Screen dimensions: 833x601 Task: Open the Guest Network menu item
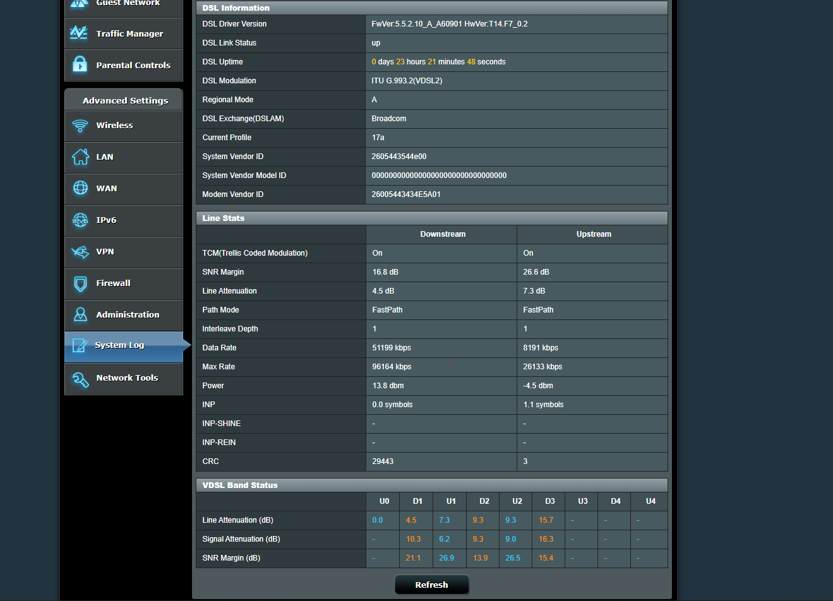(128, 3)
